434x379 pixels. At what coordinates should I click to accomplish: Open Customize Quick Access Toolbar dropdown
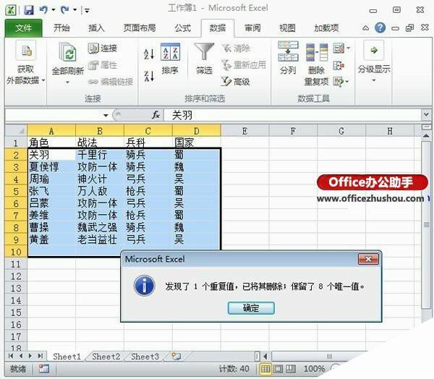pos(87,11)
